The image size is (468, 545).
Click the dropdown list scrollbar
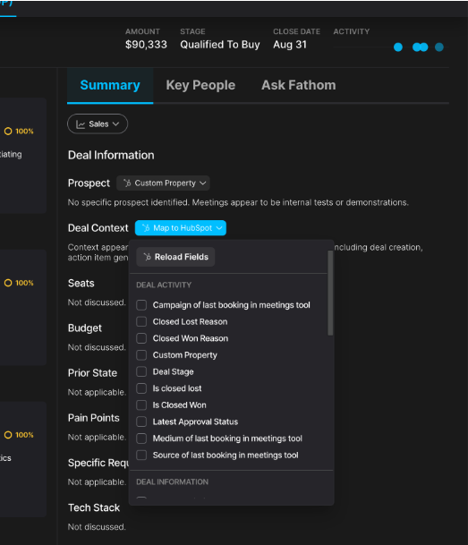(x=330, y=293)
